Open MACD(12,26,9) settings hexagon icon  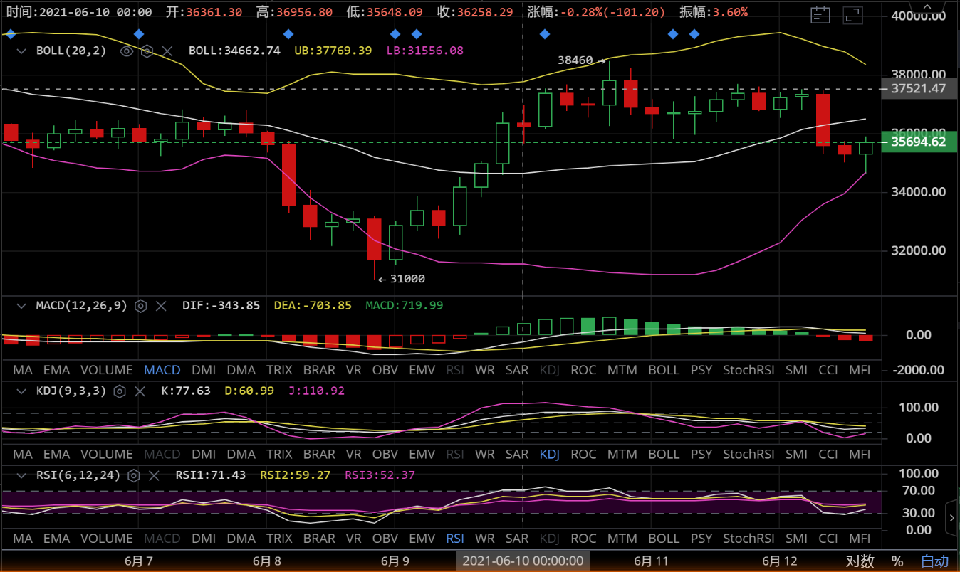pos(141,306)
